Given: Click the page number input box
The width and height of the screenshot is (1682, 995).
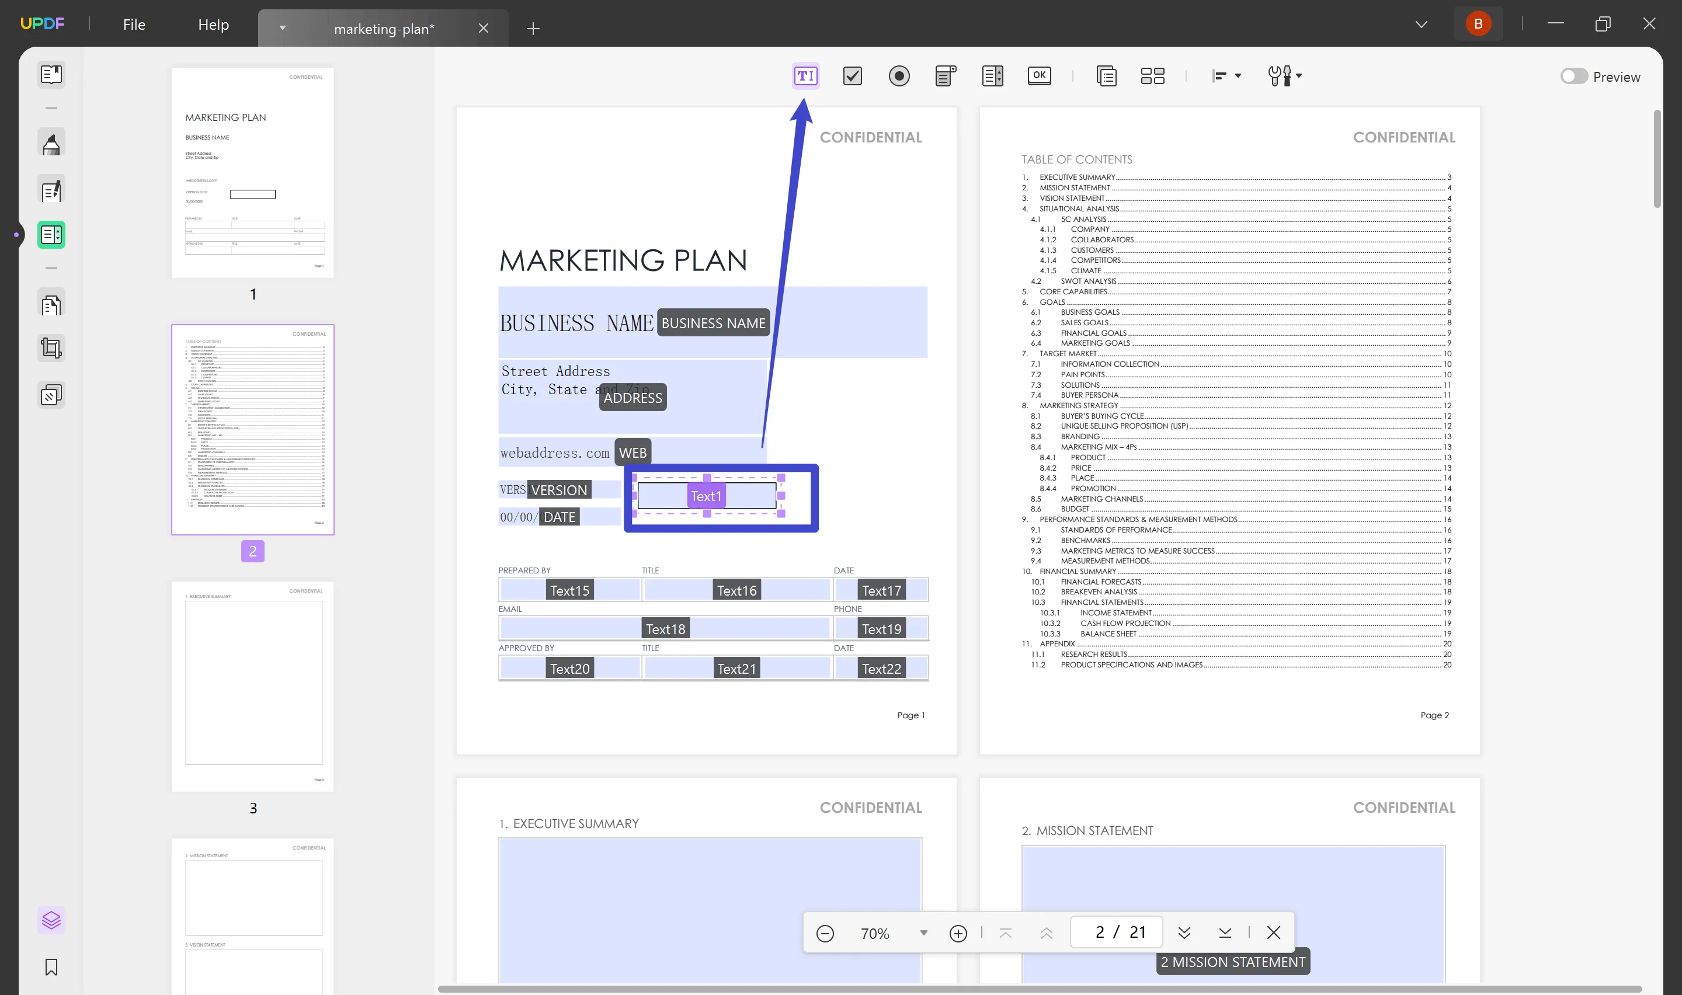Looking at the screenshot, I should click(x=1117, y=932).
